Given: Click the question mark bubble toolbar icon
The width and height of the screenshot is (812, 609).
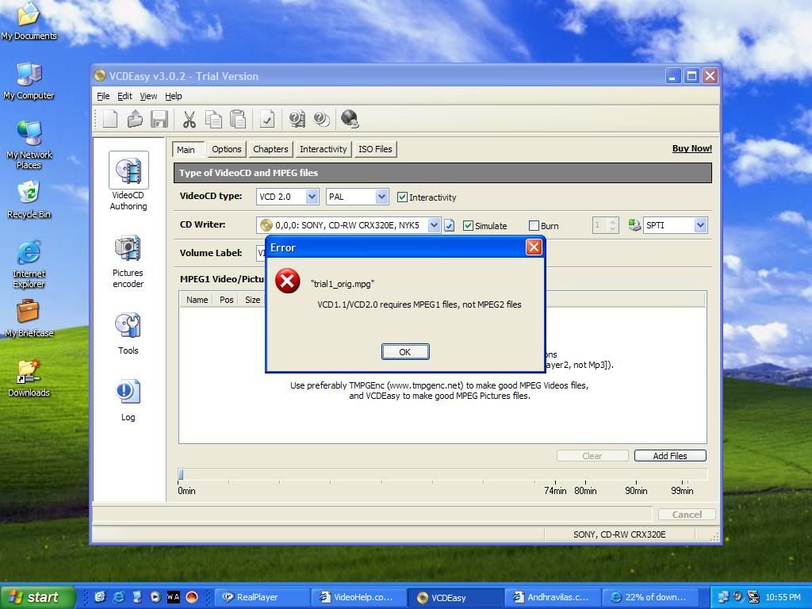Looking at the screenshot, I should coord(321,119).
